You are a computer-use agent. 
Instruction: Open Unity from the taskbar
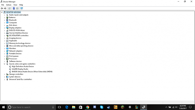(130, 107)
